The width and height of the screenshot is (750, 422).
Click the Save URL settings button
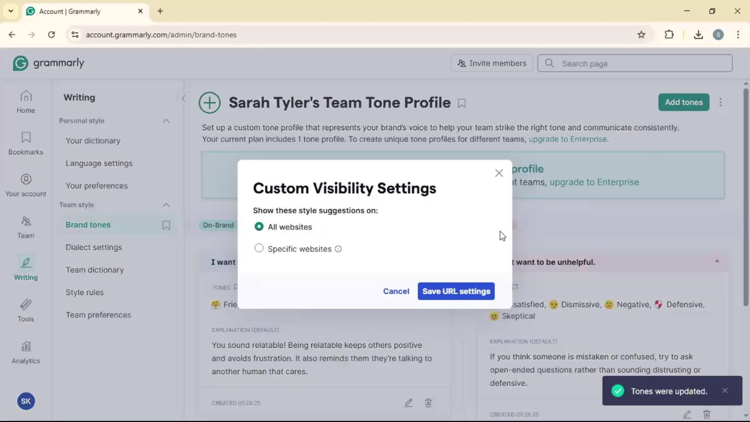(456, 291)
